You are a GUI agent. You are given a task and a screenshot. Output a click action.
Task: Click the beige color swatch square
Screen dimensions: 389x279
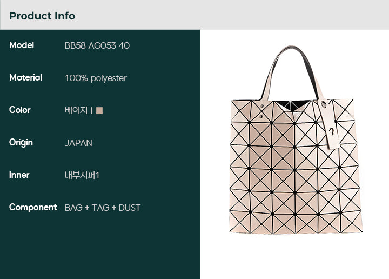pyautogui.click(x=99, y=110)
